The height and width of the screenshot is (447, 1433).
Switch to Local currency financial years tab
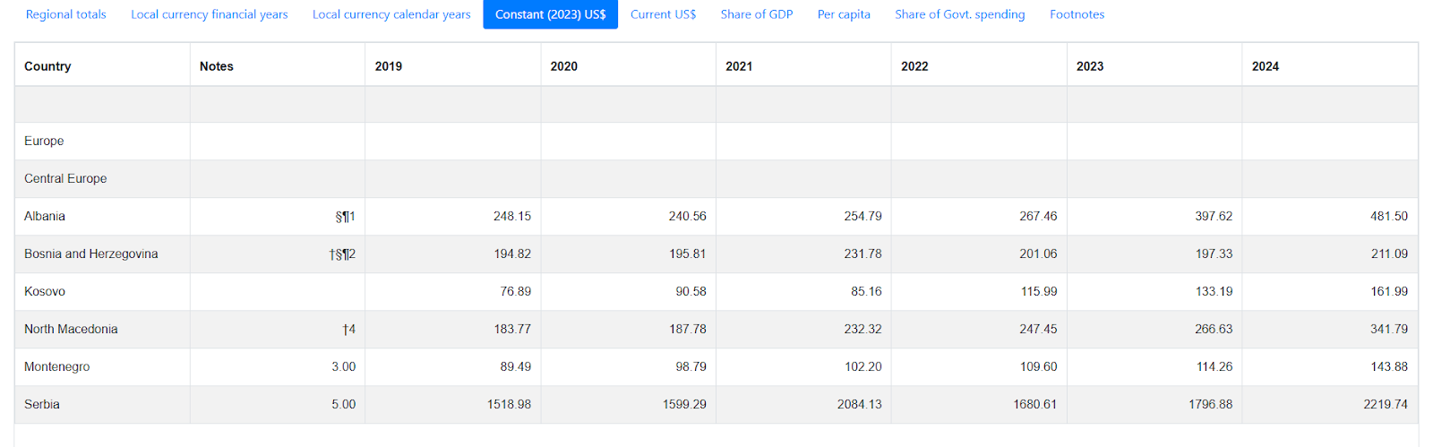[x=210, y=14]
